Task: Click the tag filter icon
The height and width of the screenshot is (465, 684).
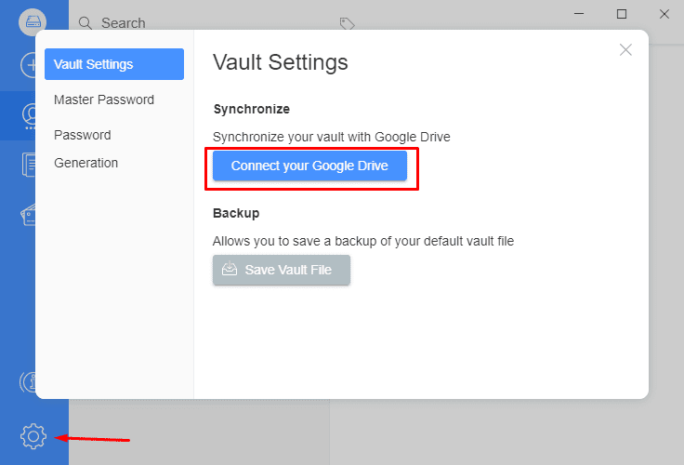Action: click(347, 23)
